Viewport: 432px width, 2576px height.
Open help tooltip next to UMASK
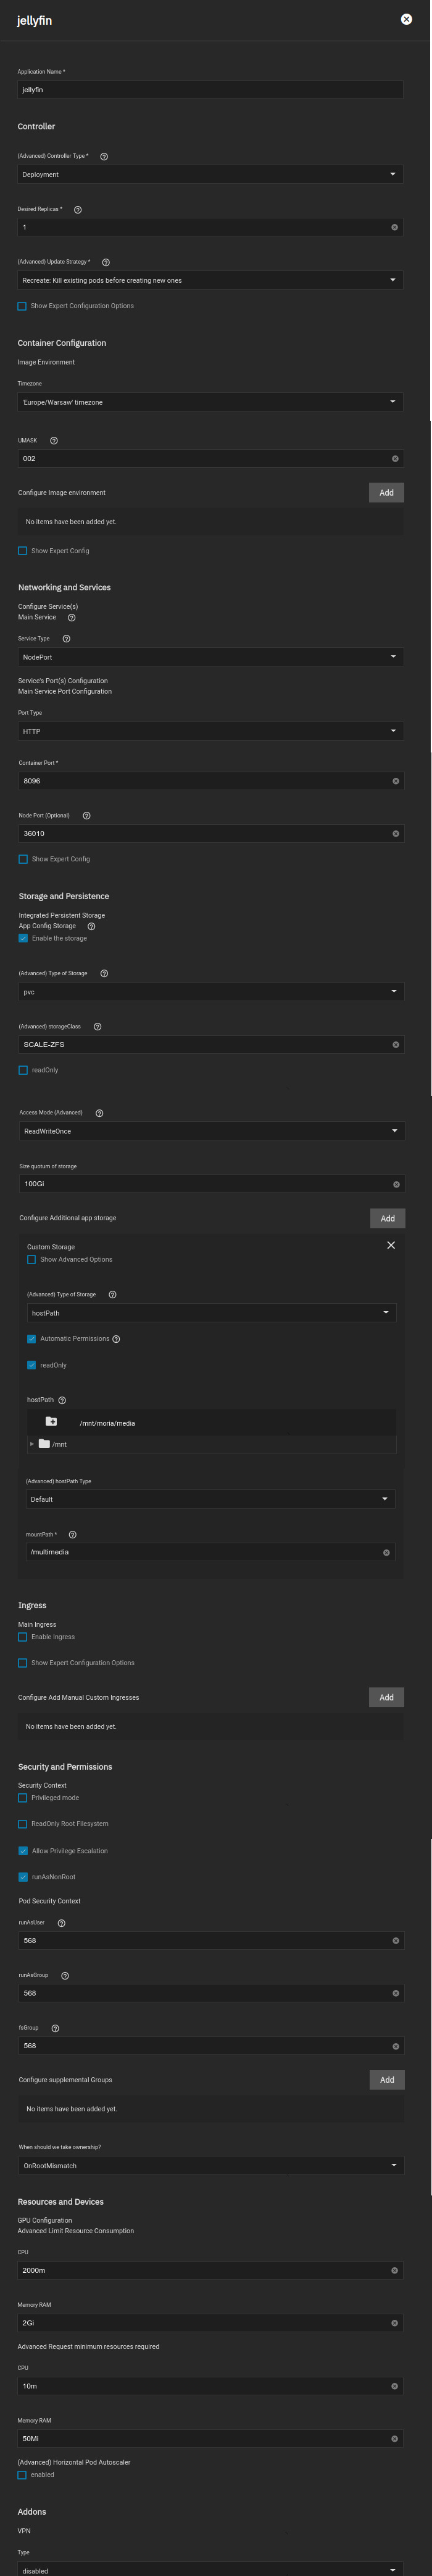pyautogui.click(x=53, y=440)
